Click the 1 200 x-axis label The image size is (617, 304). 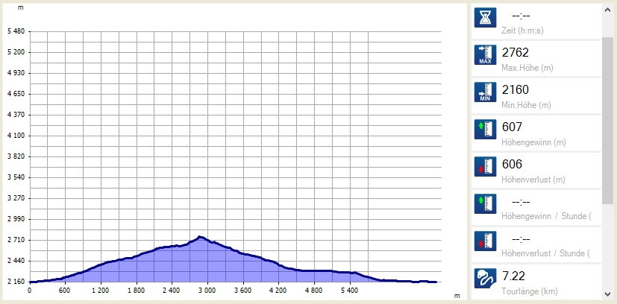click(101, 291)
